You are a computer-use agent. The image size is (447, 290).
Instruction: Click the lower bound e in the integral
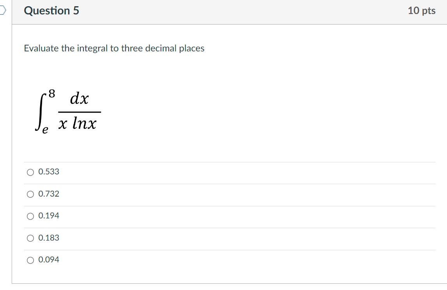pos(45,130)
